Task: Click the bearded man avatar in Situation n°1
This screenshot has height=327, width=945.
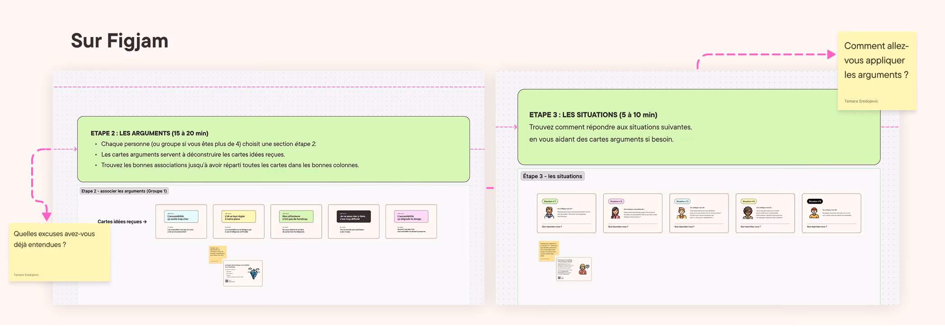Action: pyautogui.click(x=549, y=213)
